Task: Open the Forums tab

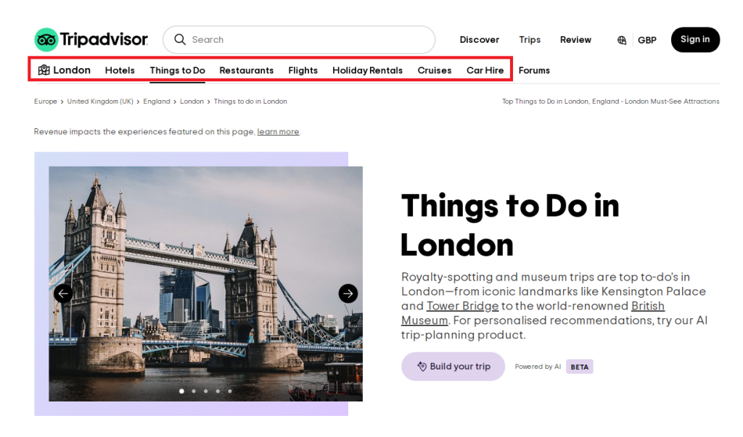Action: coord(534,70)
